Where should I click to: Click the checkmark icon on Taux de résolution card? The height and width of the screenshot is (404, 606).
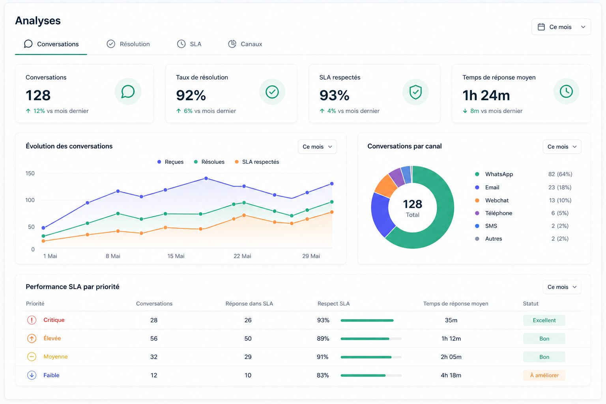pyautogui.click(x=272, y=92)
